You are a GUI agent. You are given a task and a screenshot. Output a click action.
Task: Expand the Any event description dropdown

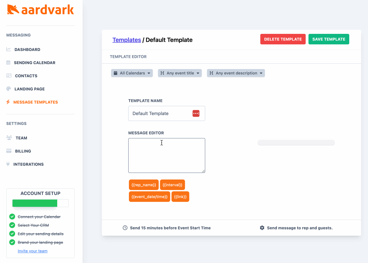coord(236,73)
